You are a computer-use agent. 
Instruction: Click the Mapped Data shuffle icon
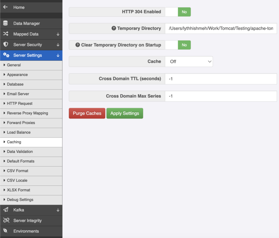coord(7,33)
